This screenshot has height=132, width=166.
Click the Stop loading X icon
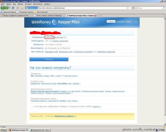(18, 8)
